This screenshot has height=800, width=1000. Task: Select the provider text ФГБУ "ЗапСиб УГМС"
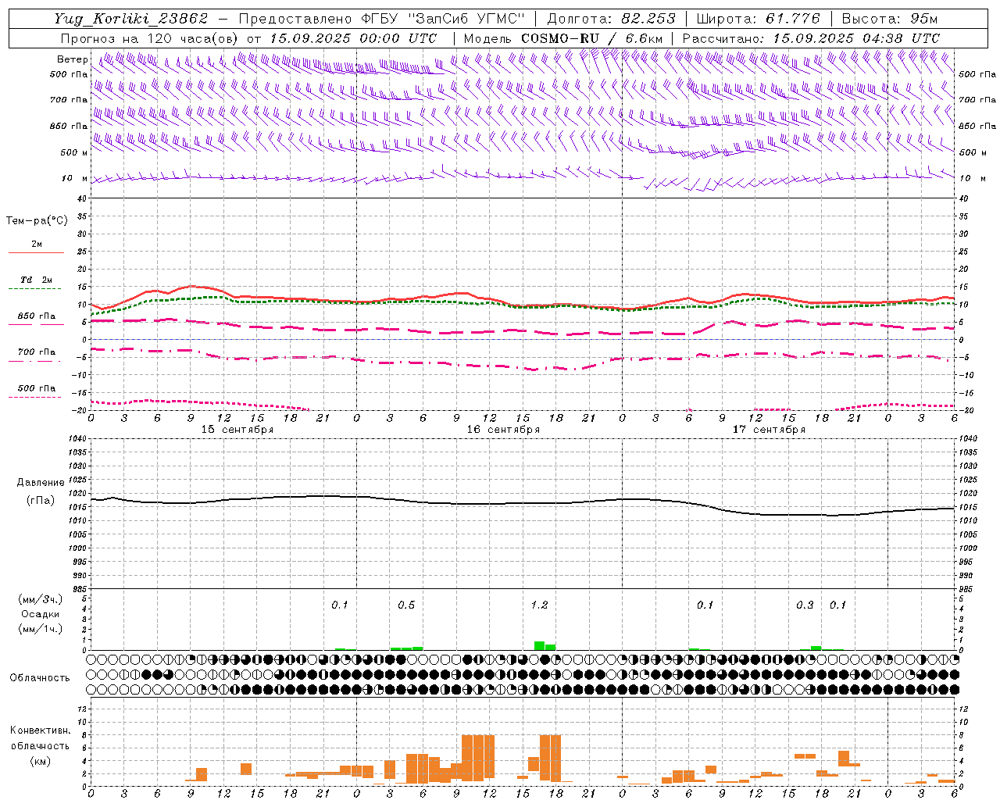pyautogui.click(x=443, y=19)
